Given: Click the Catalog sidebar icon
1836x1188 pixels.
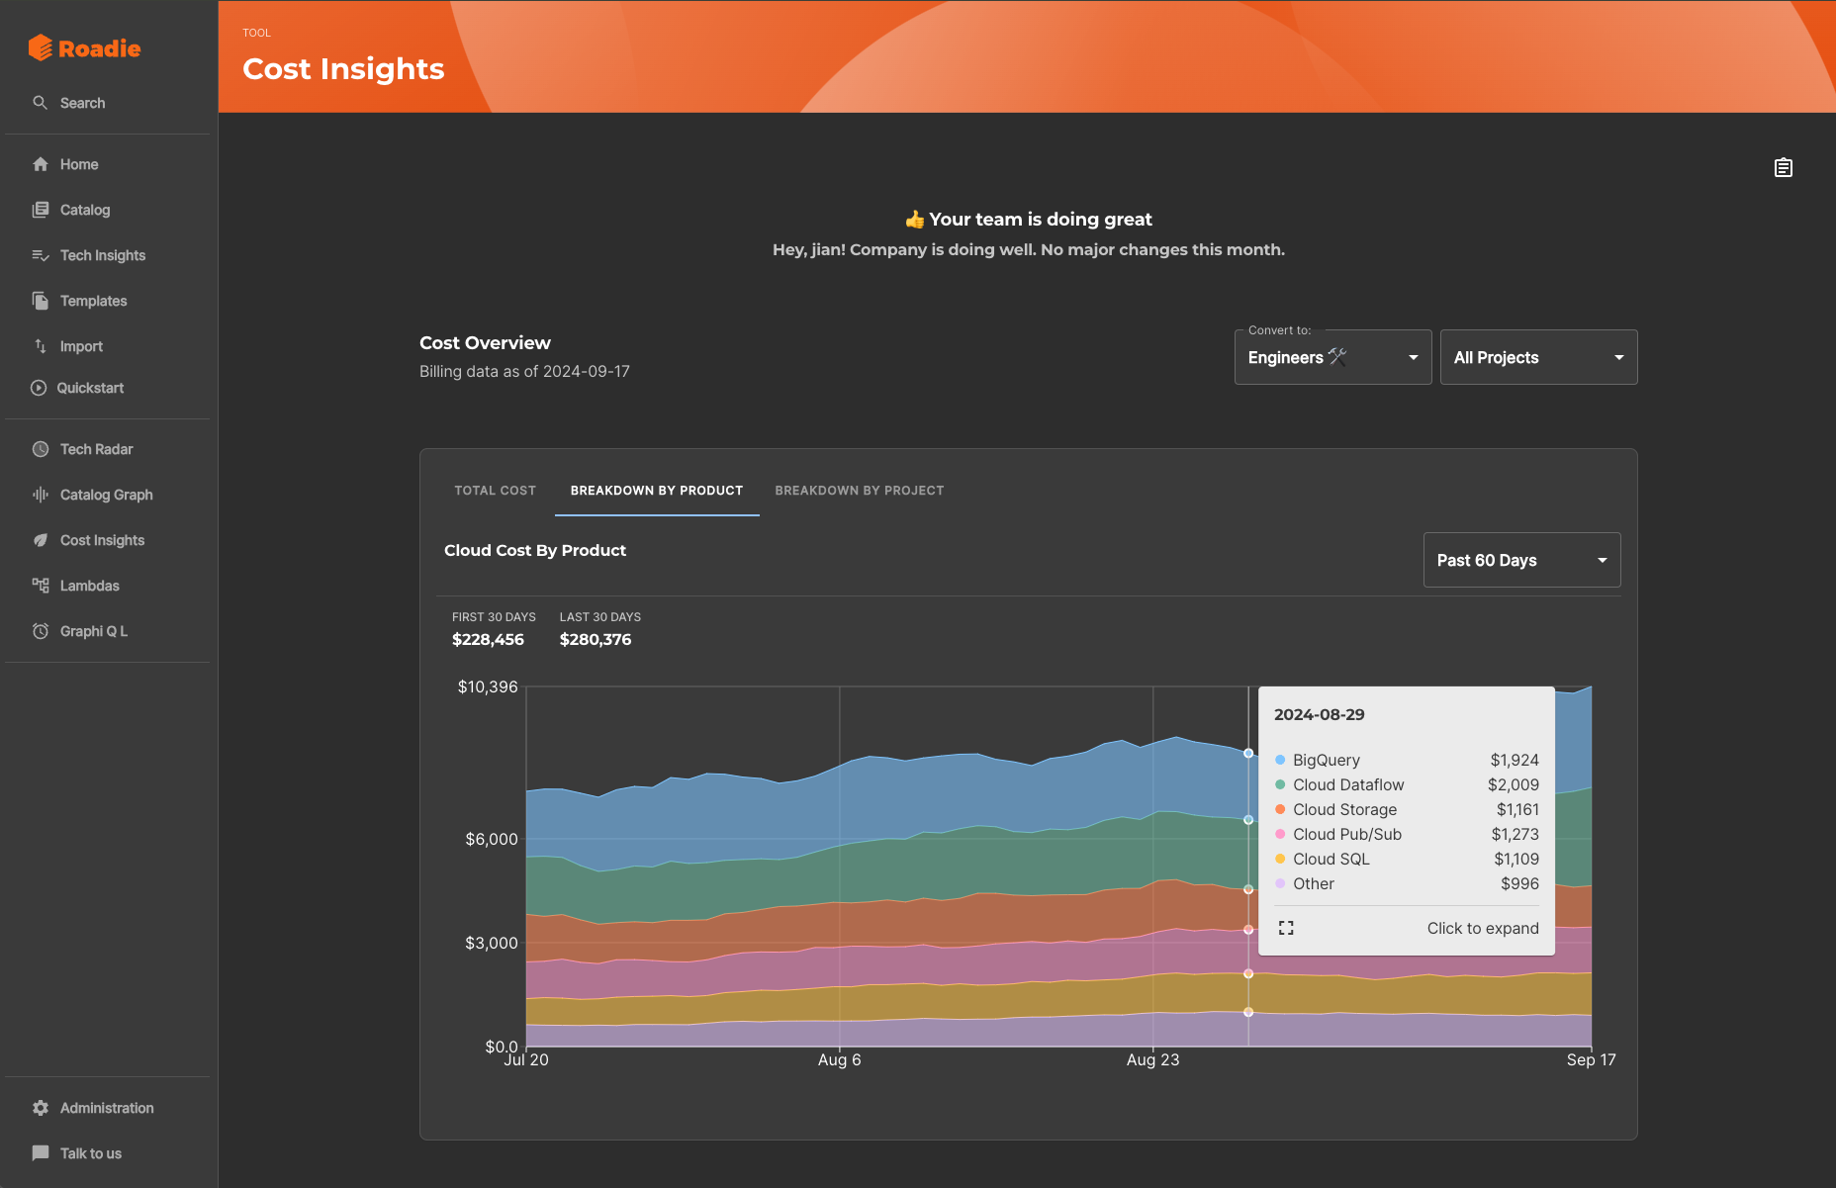Looking at the screenshot, I should coord(41,210).
